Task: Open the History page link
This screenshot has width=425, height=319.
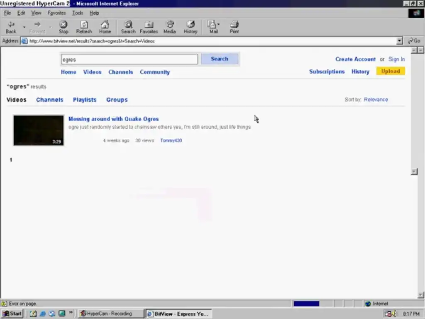Action: tap(360, 71)
